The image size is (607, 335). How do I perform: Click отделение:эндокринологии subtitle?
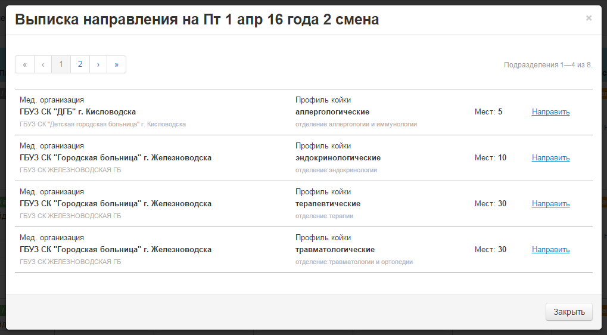coord(336,170)
